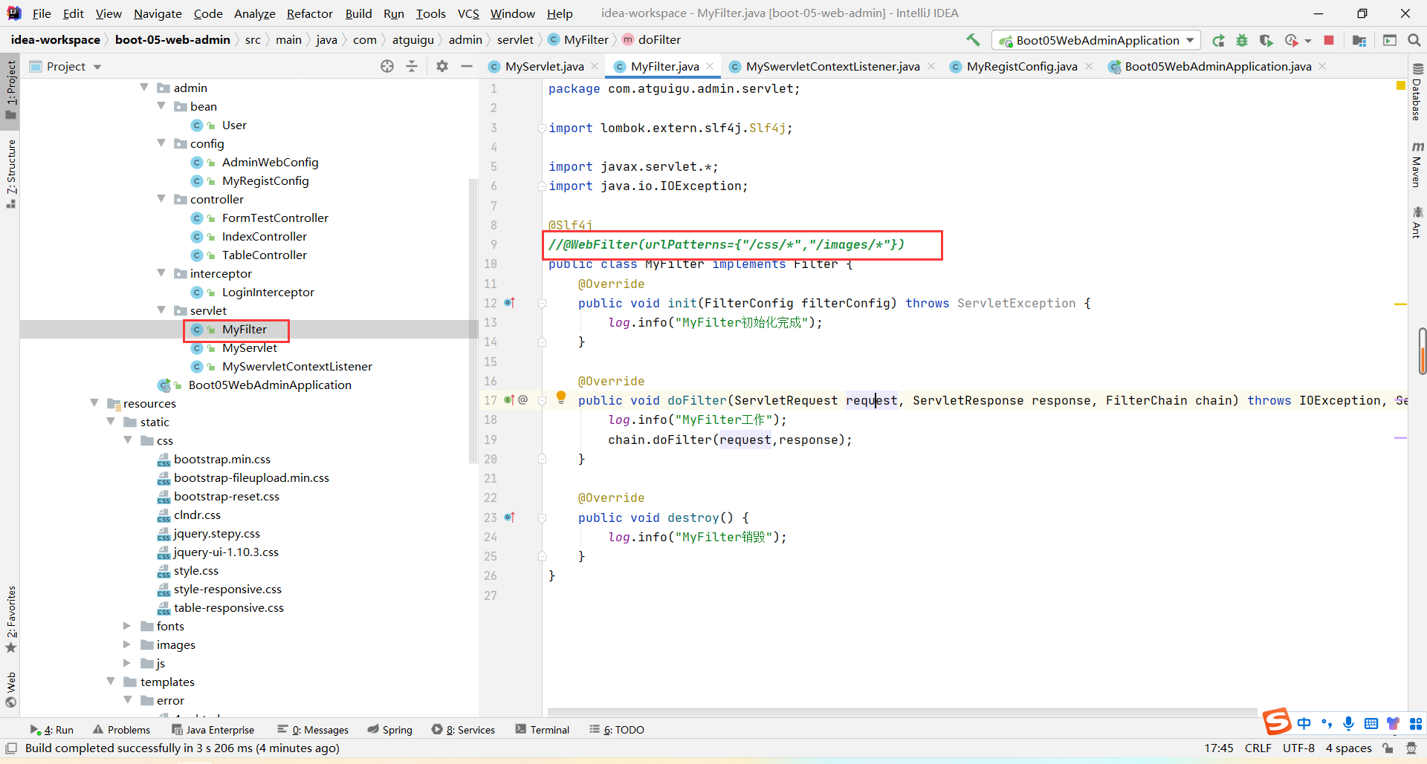The width and height of the screenshot is (1427, 764).
Task: Click the Locate in Project crosshair icon
Action: point(387,66)
